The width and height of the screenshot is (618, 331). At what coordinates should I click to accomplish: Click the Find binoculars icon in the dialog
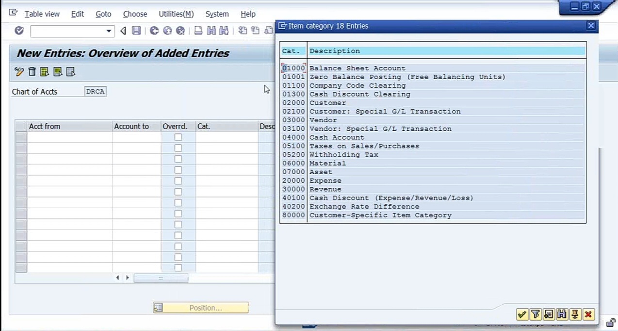[x=562, y=314]
